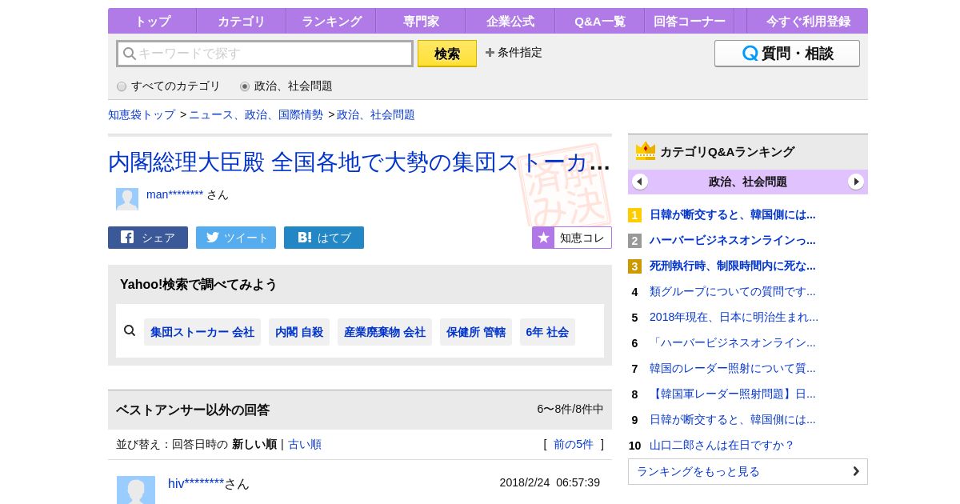Click the hiv******** answerer avatar
This screenshot has height=504, width=960.
(136, 490)
